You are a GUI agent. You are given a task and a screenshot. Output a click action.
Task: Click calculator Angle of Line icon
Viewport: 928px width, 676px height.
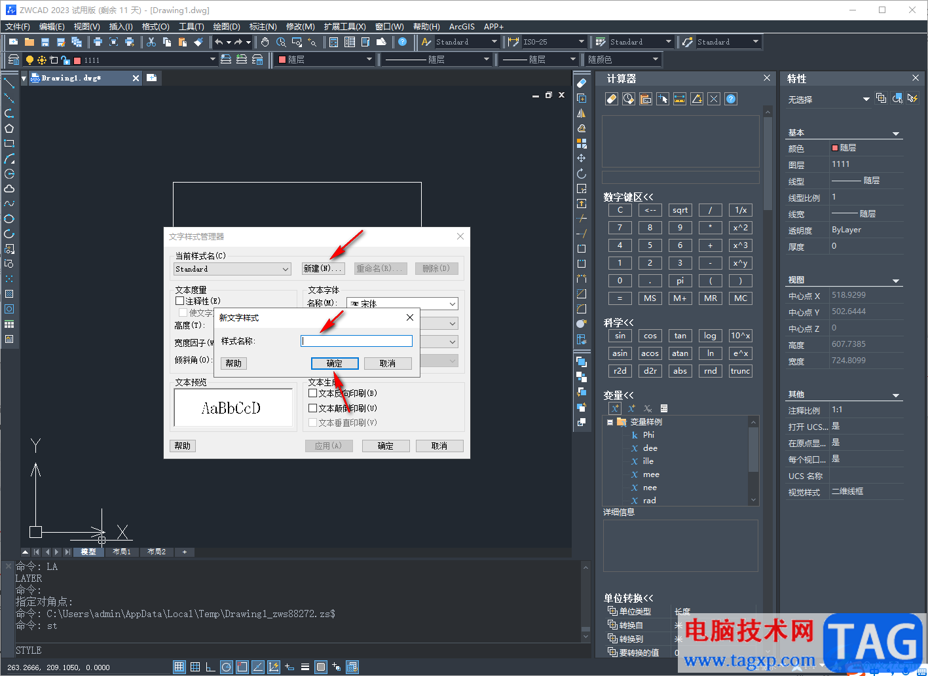coord(697,99)
